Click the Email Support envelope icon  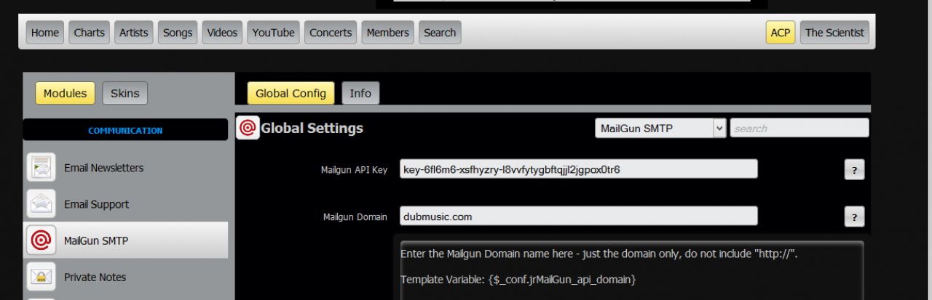coord(41,204)
